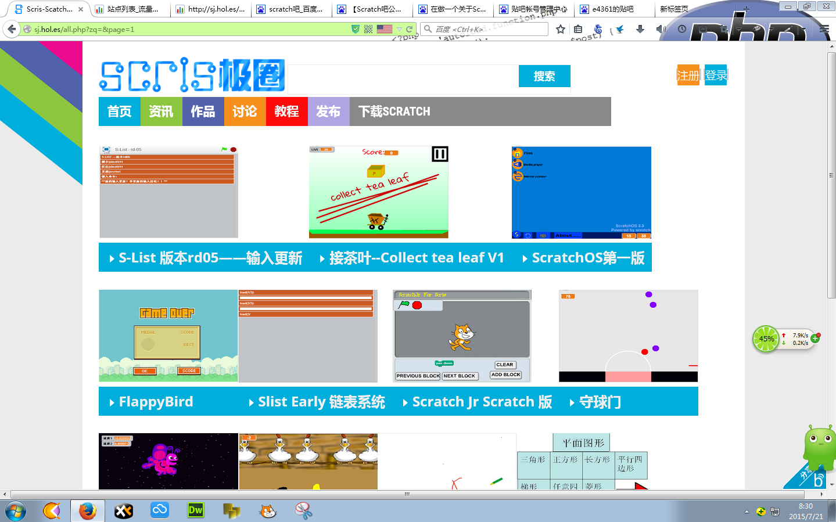Viewport: 836px width, 522px height.
Task: Open the ScratchOS blue desktop thumbnail
Action: tap(582, 192)
